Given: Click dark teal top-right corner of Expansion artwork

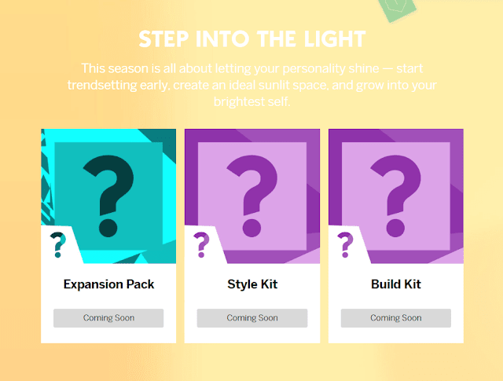Looking at the screenshot, I should tap(162, 141).
